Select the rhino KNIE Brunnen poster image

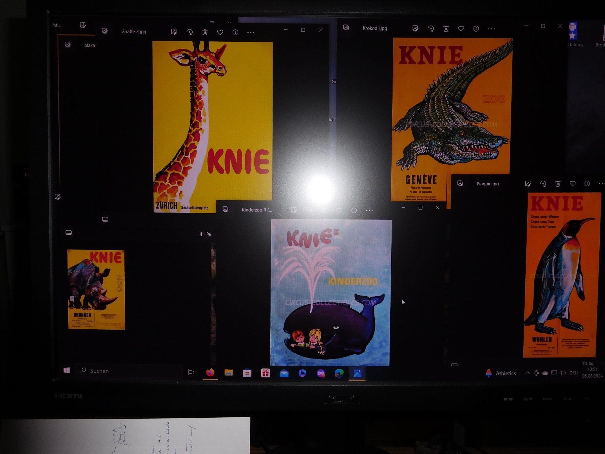[96, 290]
